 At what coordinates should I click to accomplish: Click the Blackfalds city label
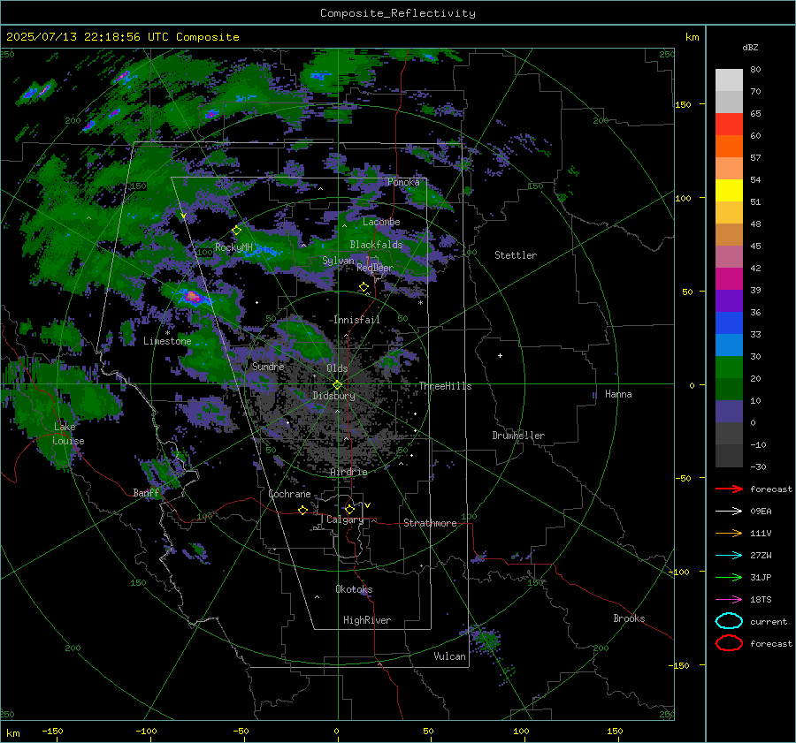point(376,245)
